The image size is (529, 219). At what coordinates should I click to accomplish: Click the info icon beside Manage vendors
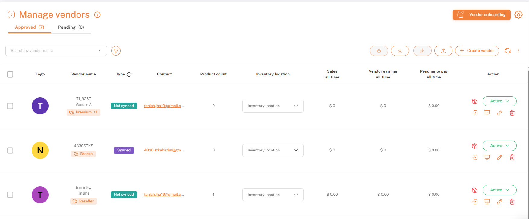[x=97, y=15]
